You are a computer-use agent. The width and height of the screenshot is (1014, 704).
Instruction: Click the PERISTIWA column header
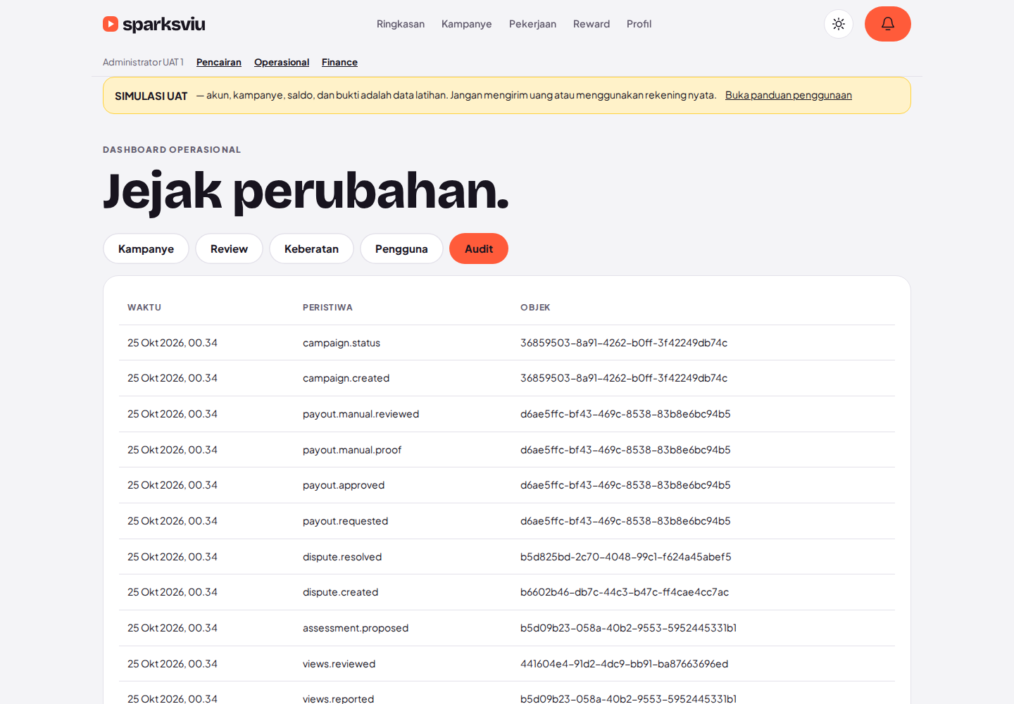tap(327, 308)
